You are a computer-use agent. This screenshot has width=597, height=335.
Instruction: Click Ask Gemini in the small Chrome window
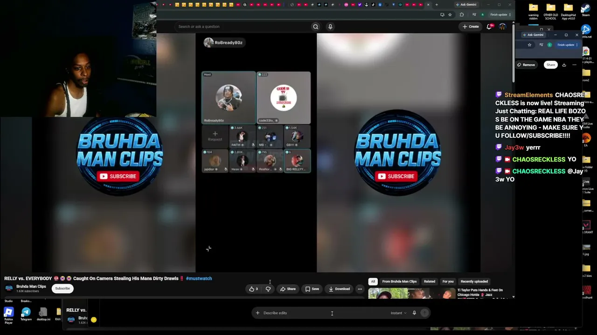534,35
